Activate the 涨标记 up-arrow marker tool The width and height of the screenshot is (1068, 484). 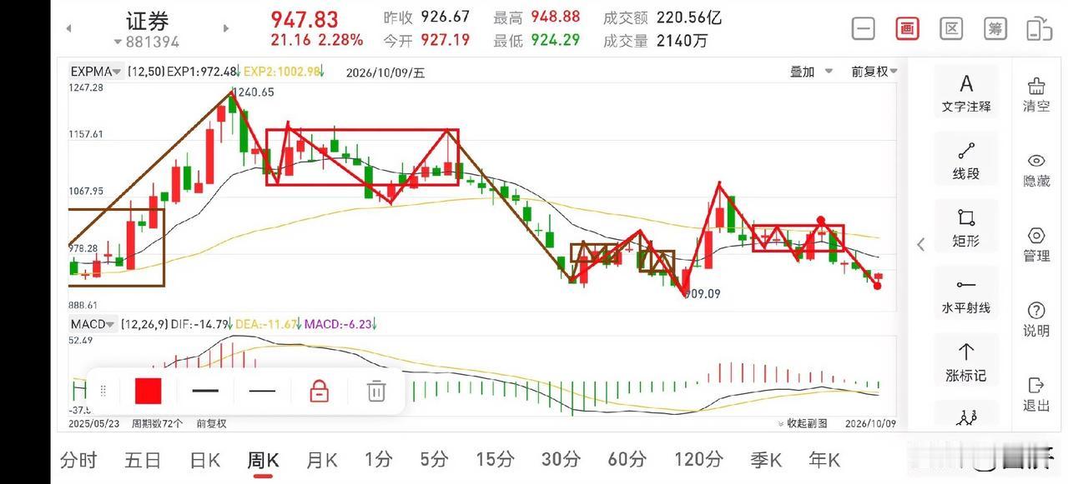(x=966, y=363)
